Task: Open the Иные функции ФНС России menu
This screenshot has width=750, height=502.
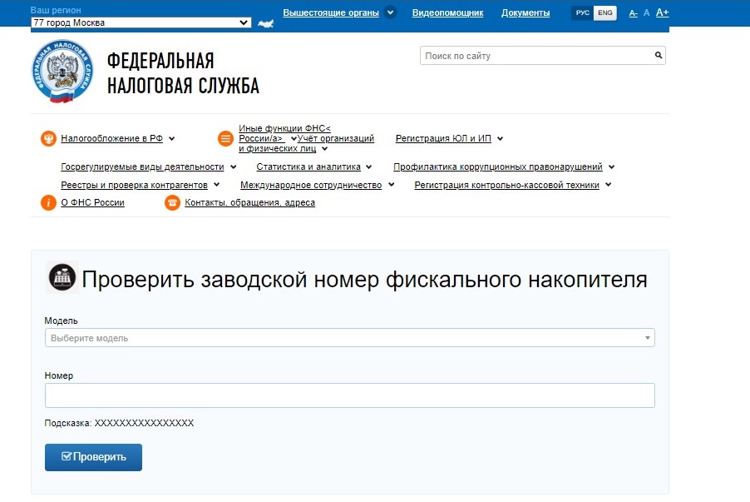Action: (284, 133)
